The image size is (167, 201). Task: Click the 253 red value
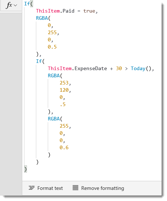pyautogui.click(x=64, y=83)
